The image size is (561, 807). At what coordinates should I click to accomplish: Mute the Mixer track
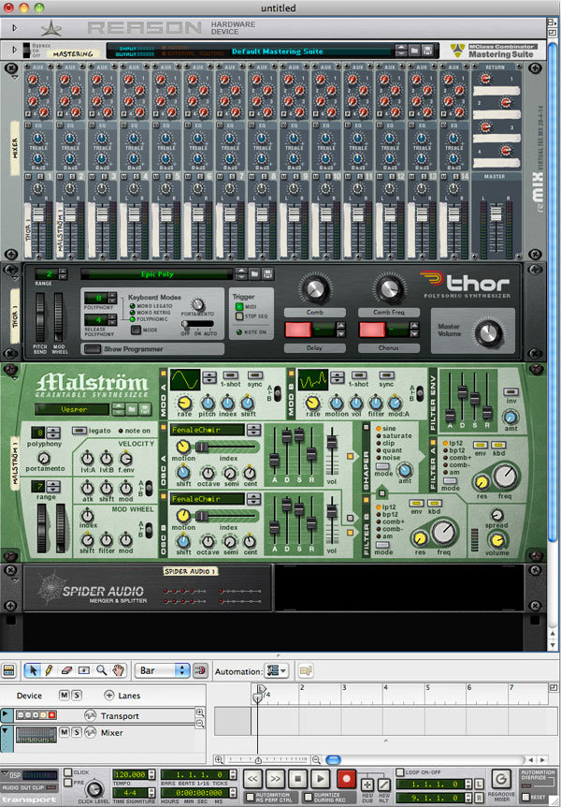pos(65,732)
